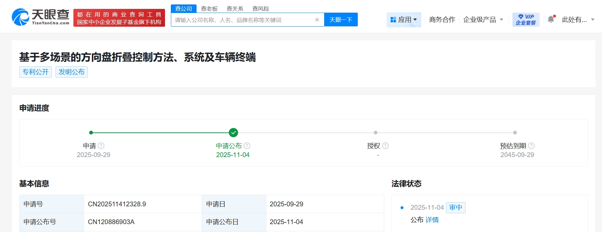Click the green checkmark progress node

pyautogui.click(x=233, y=132)
